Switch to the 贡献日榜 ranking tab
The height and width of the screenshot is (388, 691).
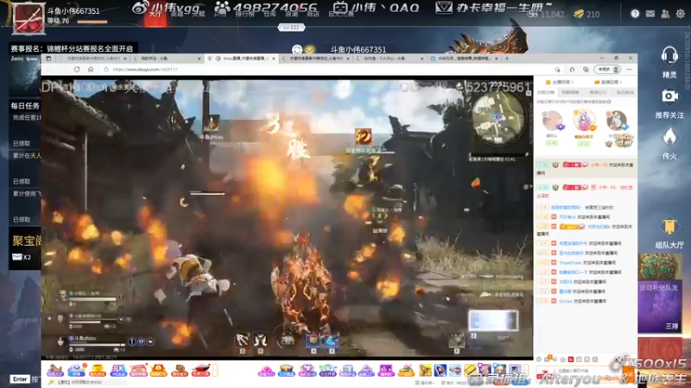(546, 92)
